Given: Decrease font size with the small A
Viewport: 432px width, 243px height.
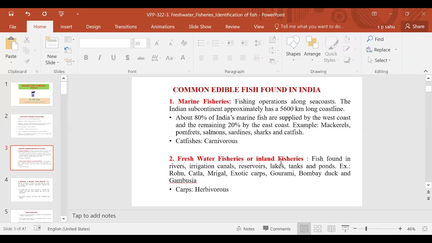Looking at the screenshot, I should coord(170,43).
